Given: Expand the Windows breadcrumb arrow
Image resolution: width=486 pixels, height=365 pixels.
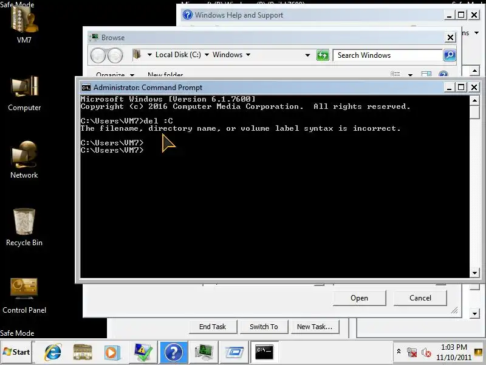Looking at the screenshot, I should (x=248, y=55).
